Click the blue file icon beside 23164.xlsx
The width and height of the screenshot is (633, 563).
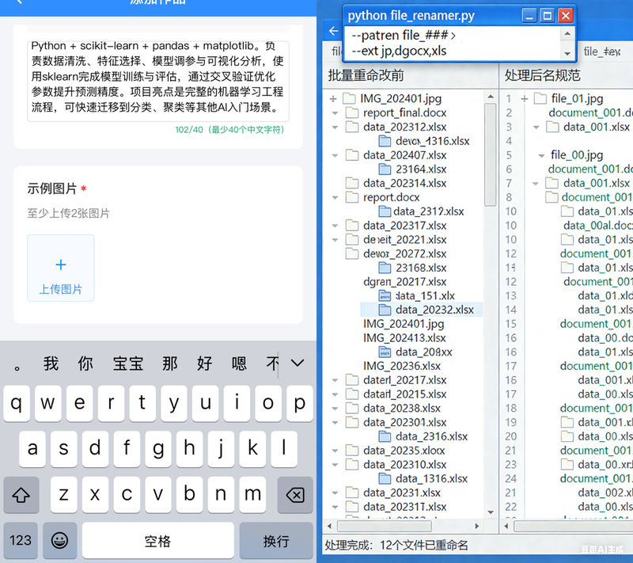point(385,169)
